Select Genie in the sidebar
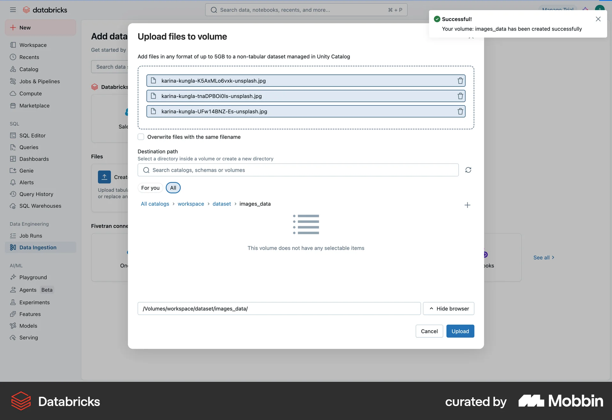Viewport: 612px width, 420px height. pyautogui.click(x=26, y=171)
